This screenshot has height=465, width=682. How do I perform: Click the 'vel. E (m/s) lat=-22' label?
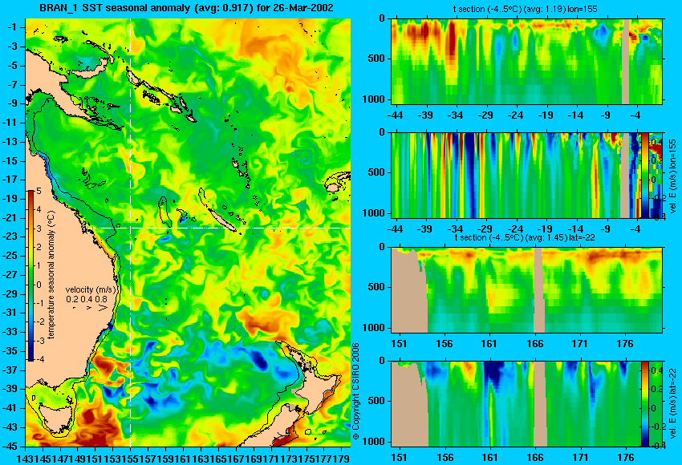672,405
